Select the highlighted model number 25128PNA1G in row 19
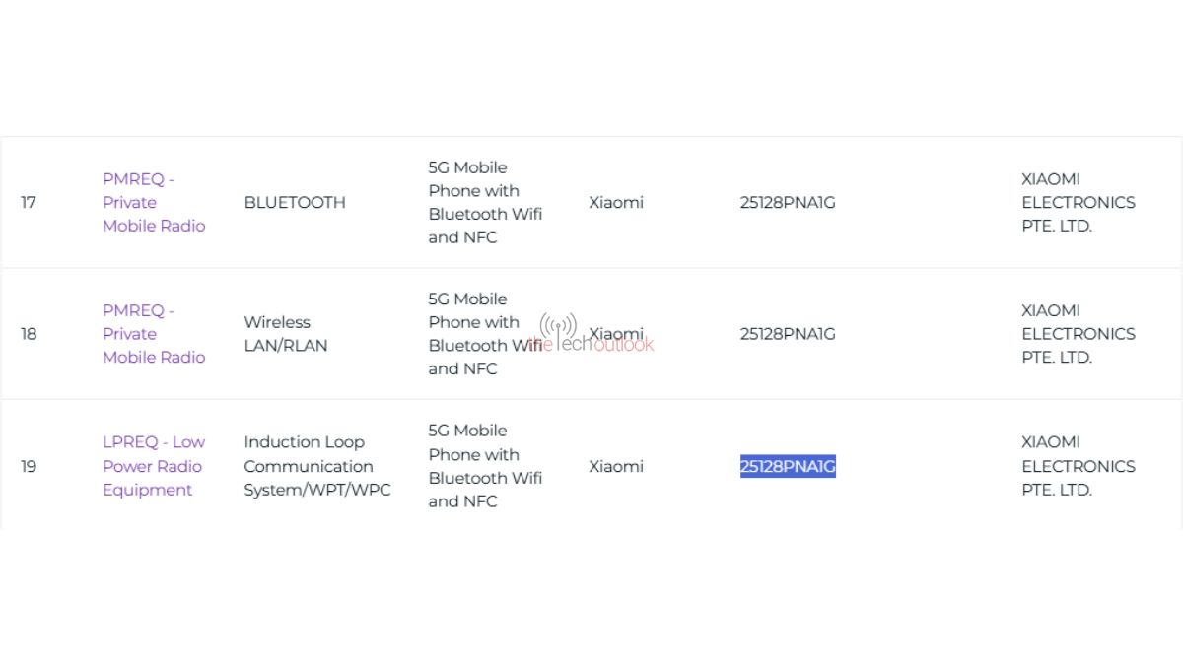The image size is (1183, 665). 788,466
